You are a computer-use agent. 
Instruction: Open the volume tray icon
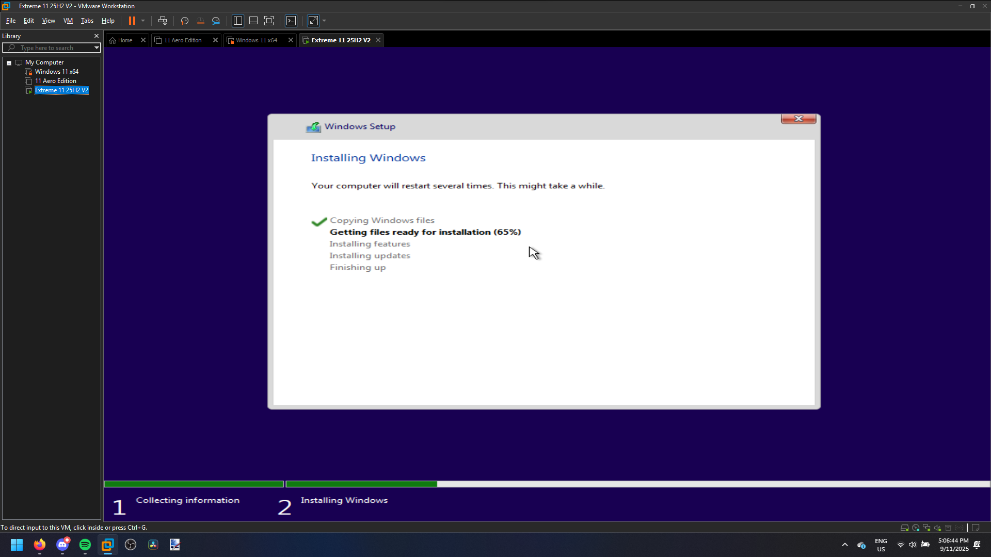point(913,545)
